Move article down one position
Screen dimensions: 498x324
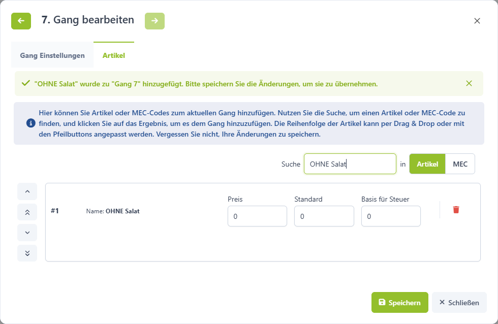pyautogui.click(x=27, y=233)
